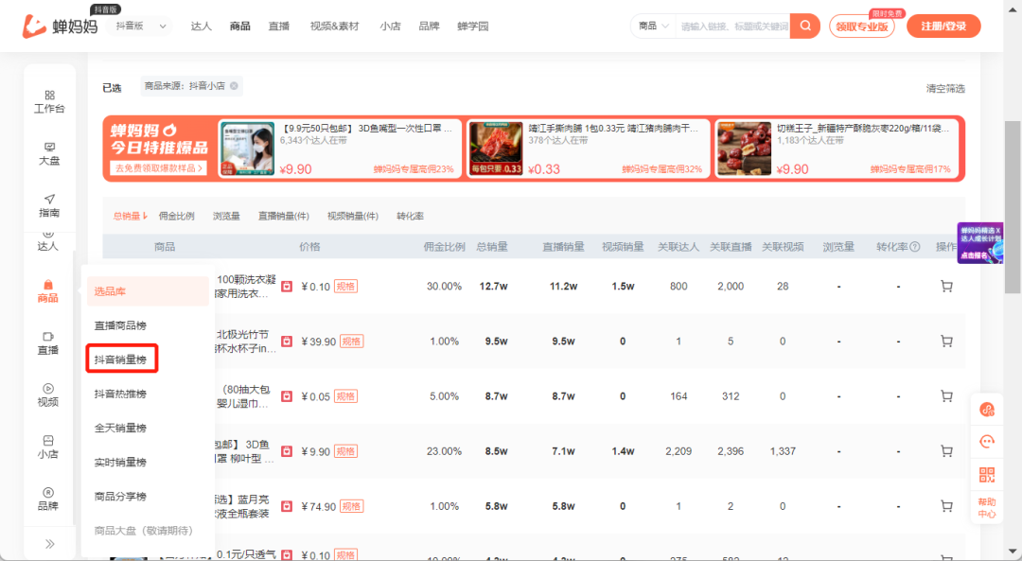1022x561 pixels.
Task: Select 选品库 in the submenu
Action: coord(148,291)
